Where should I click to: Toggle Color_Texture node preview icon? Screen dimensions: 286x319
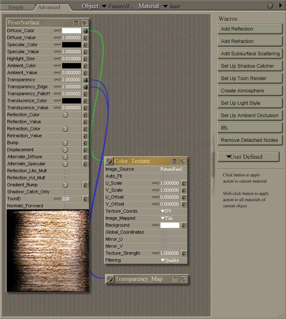pyautogui.click(x=183, y=161)
